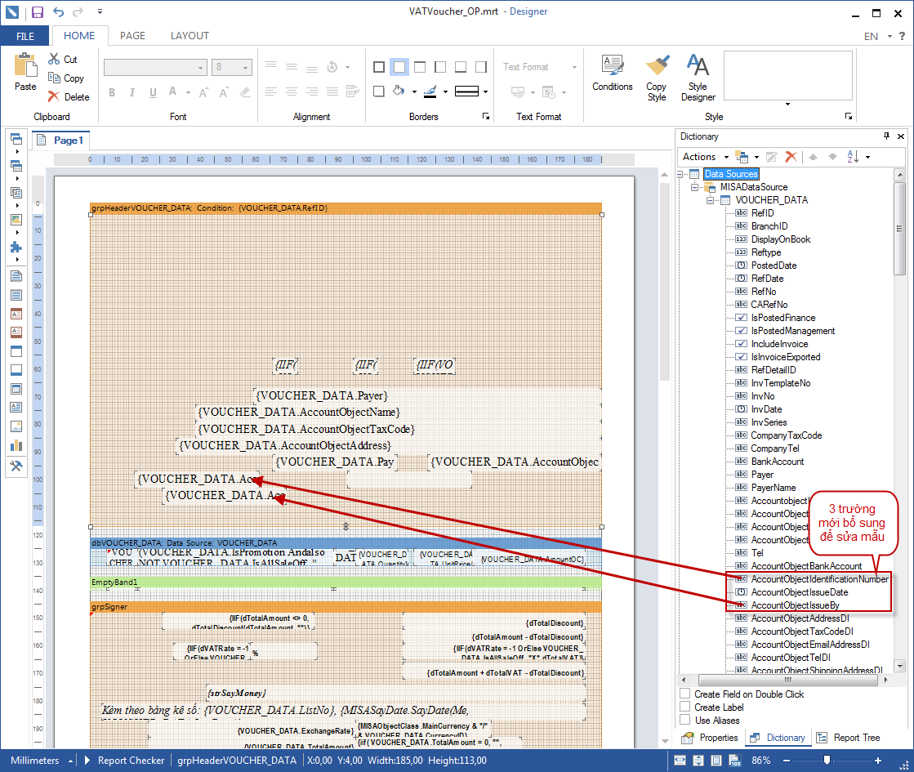914x772 pixels.
Task: Run the Report Checker
Action: pyautogui.click(x=124, y=761)
